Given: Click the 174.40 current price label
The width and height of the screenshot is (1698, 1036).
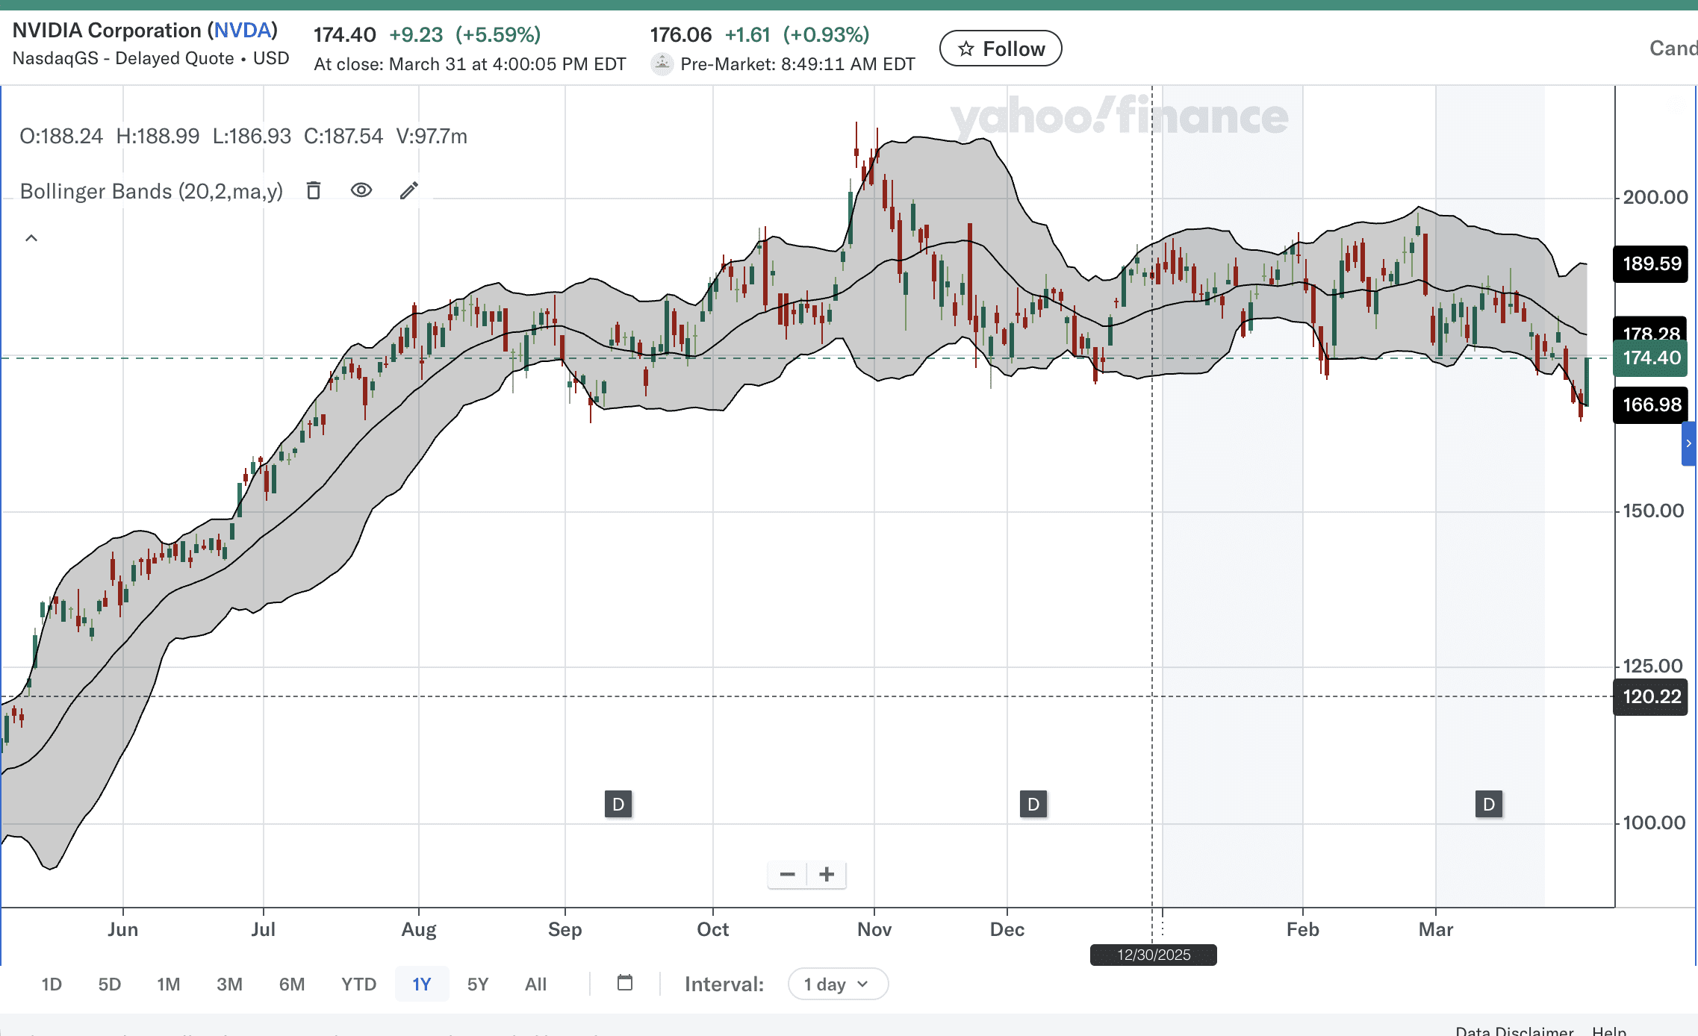Looking at the screenshot, I should point(1651,358).
